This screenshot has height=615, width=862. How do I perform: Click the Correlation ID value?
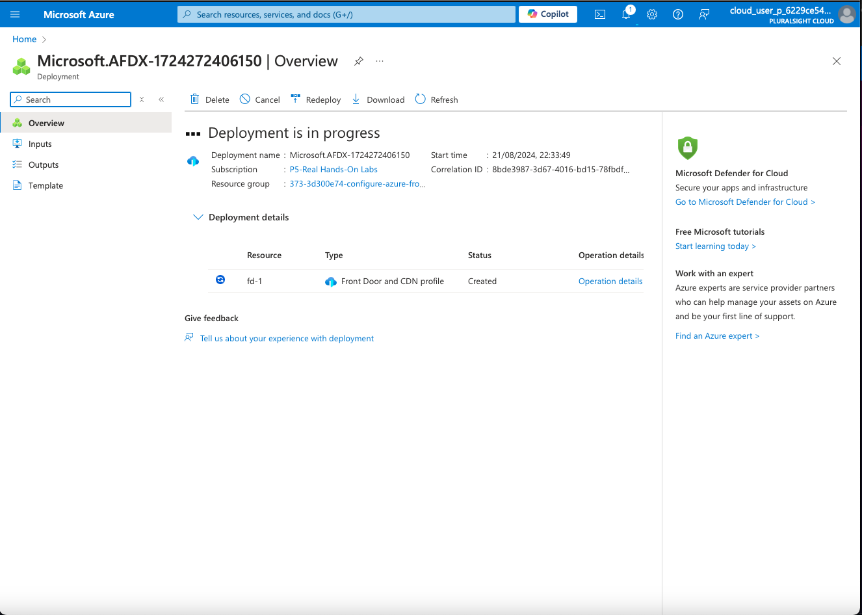click(x=560, y=169)
